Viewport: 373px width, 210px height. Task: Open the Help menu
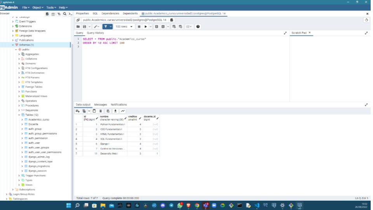coord(63,8)
